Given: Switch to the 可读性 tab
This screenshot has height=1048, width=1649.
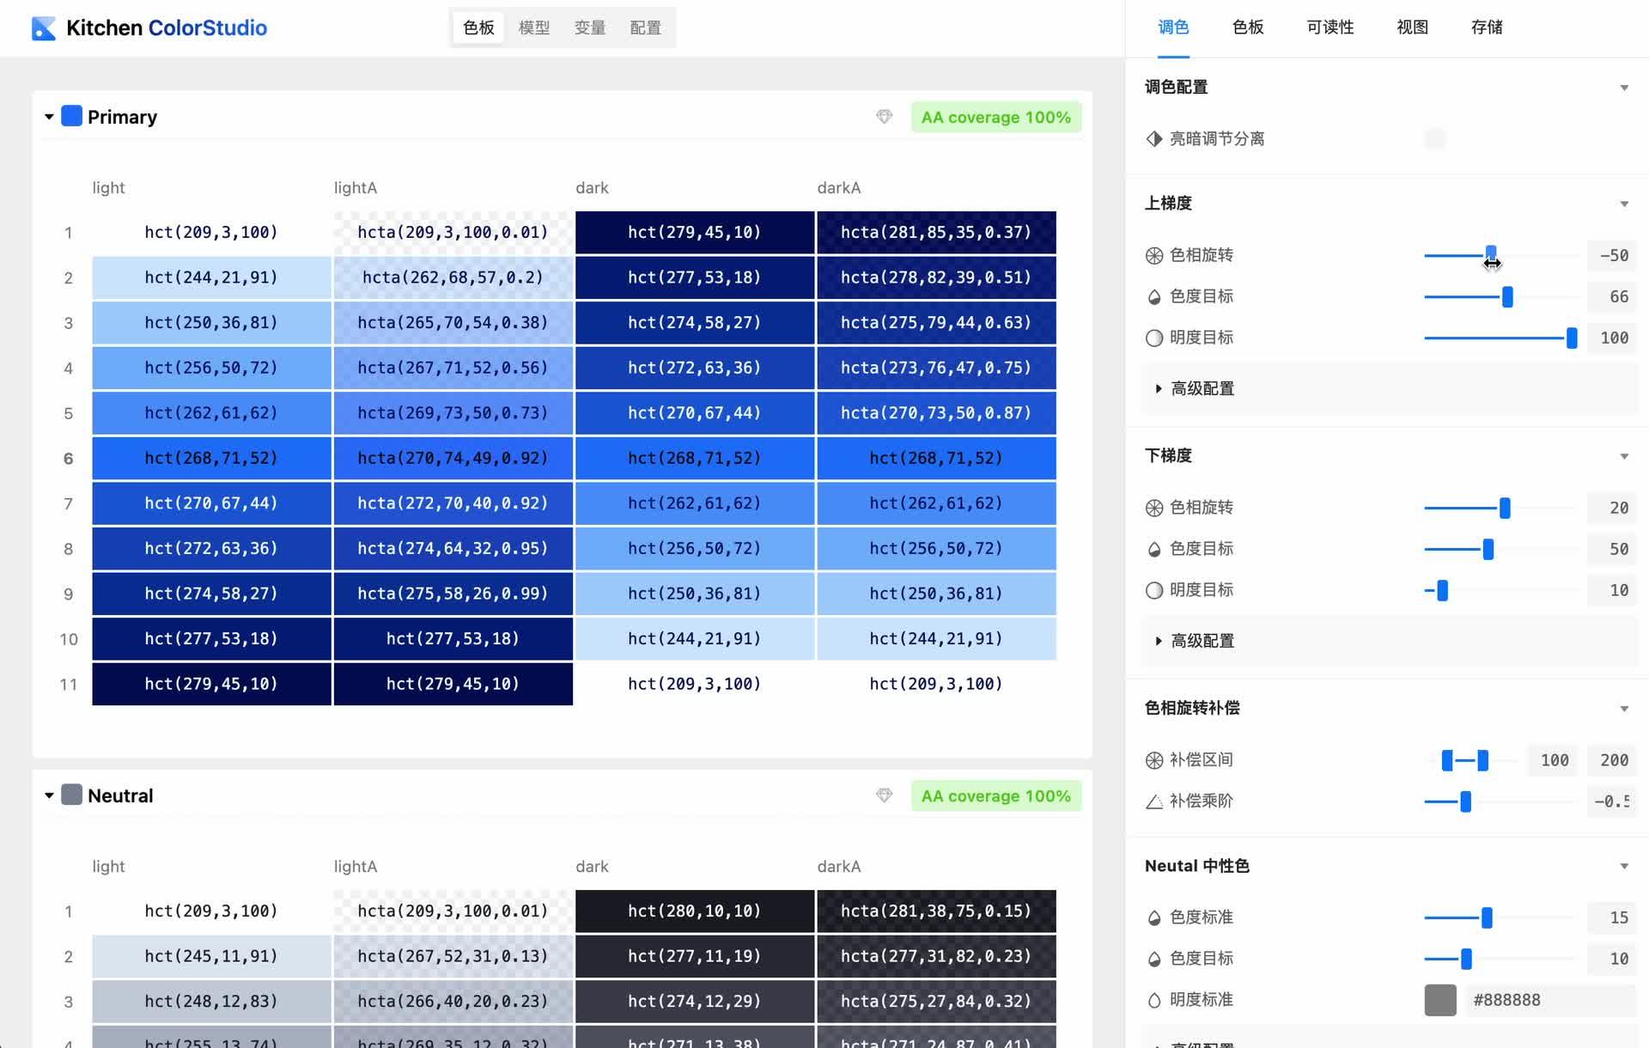Looking at the screenshot, I should (x=1329, y=27).
